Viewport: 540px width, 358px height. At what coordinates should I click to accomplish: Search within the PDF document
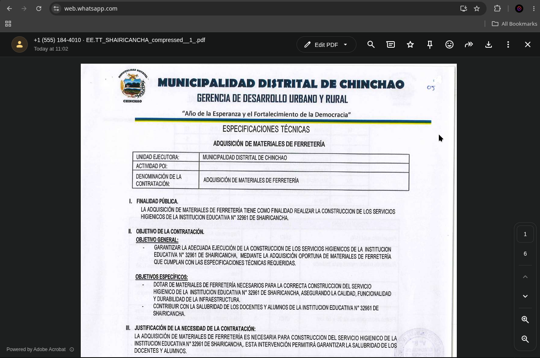pyautogui.click(x=371, y=44)
